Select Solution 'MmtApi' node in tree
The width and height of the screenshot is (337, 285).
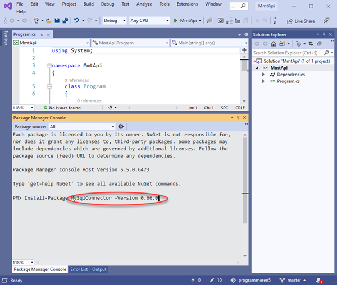pos(293,61)
